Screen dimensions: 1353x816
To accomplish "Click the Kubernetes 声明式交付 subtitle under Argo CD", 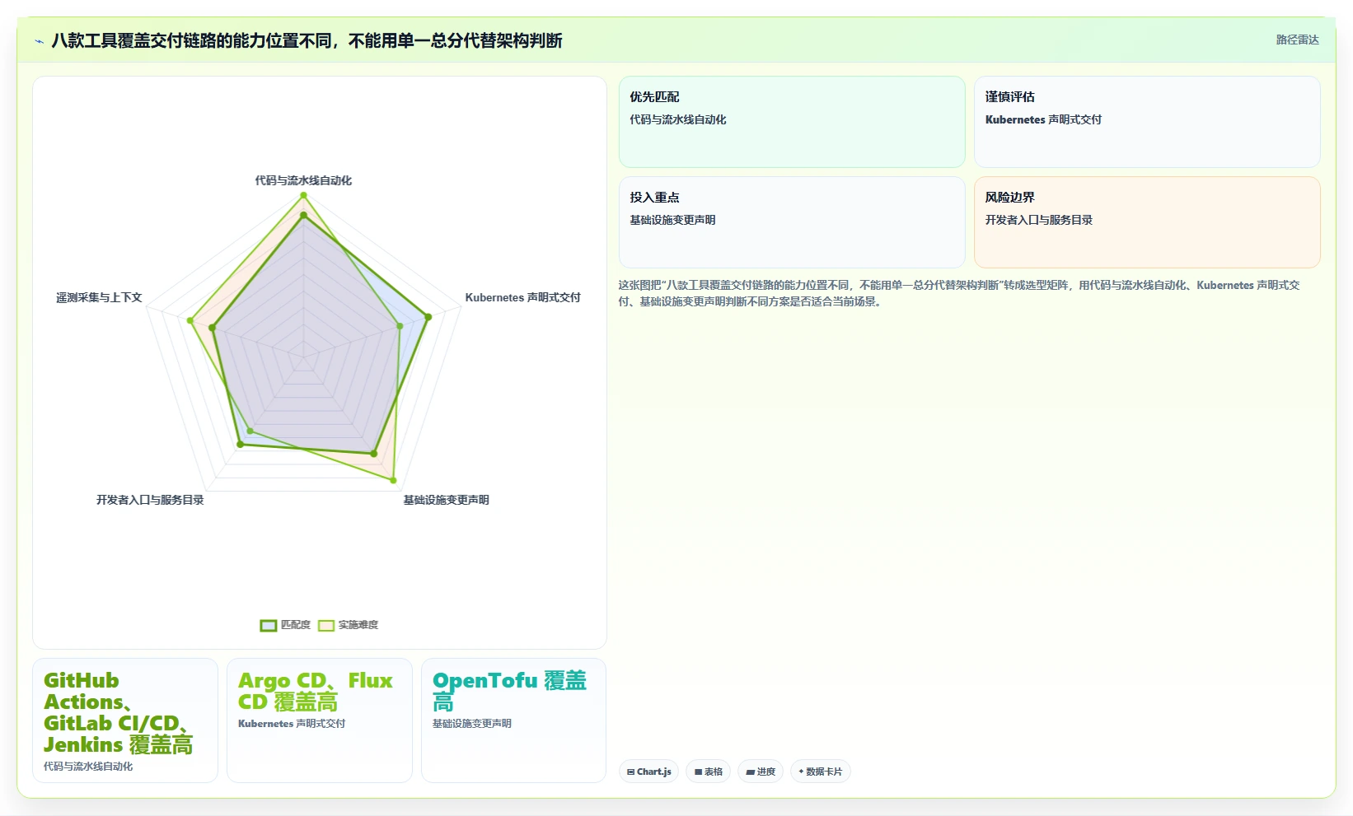I will pos(292,724).
